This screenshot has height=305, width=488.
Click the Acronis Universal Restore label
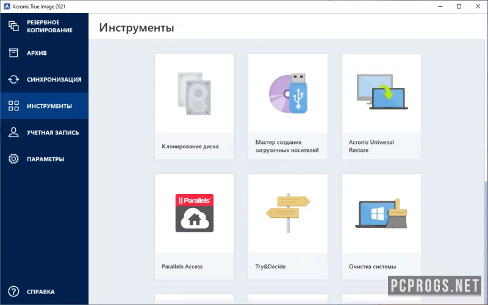(x=371, y=146)
